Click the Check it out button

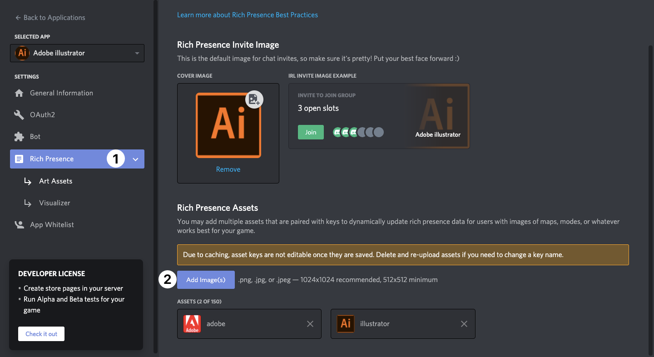click(x=41, y=334)
